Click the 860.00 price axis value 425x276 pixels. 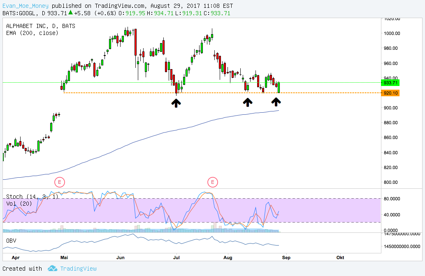[391, 137]
